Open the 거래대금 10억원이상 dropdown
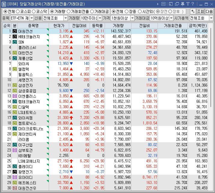The image size is (215, 193). pyautogui.click(x=171, y=18)
